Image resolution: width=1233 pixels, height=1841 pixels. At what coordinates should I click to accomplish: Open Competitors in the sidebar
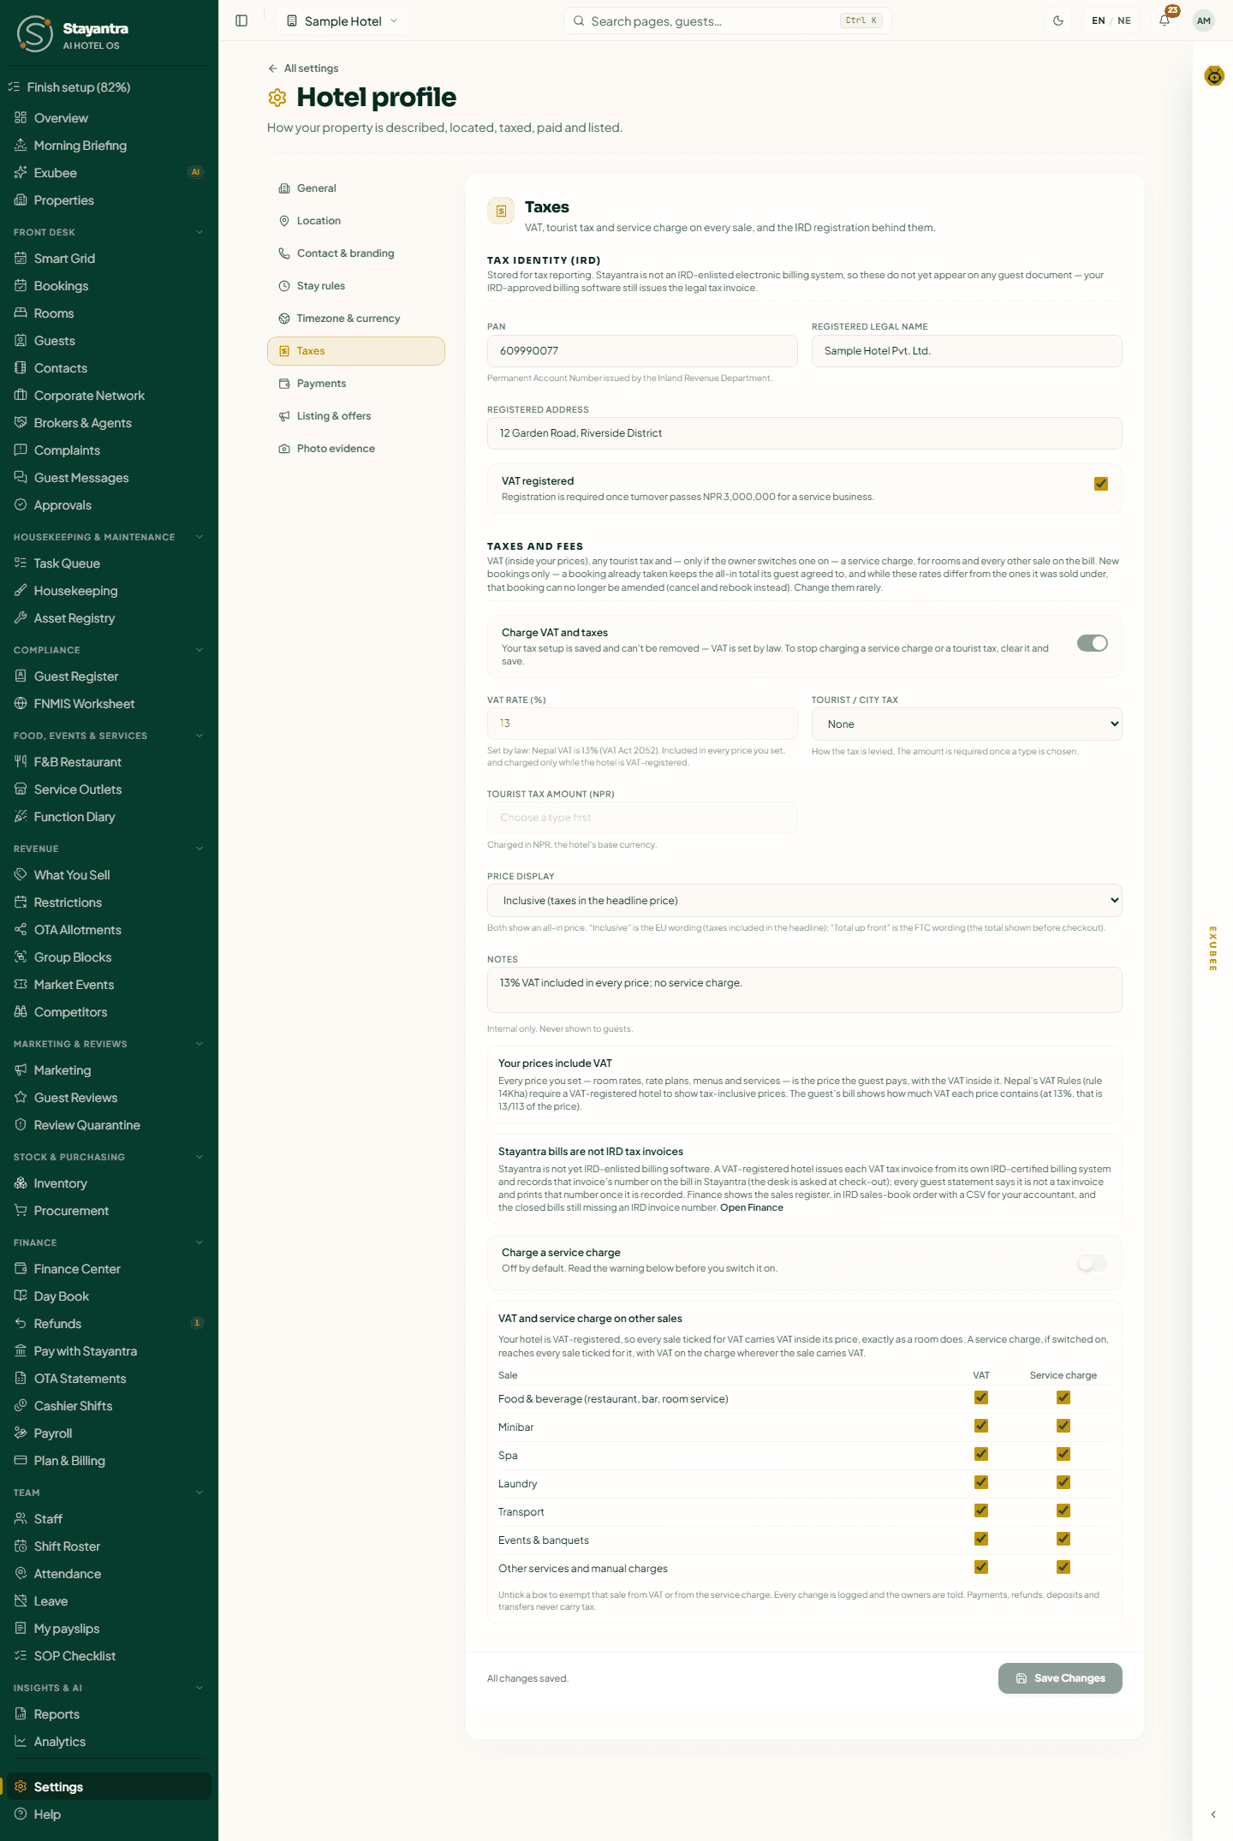point(109,1012)
